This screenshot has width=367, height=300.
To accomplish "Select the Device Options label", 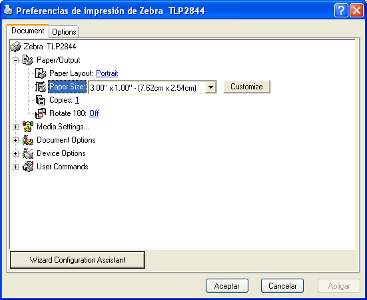I will (x=61, y=153).
